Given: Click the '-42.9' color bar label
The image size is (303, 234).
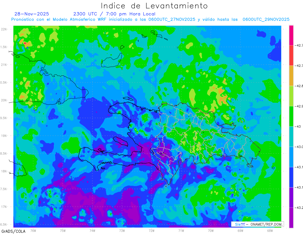Looking at the screenshot, I should pyautogui.click(x=299, y=106).
